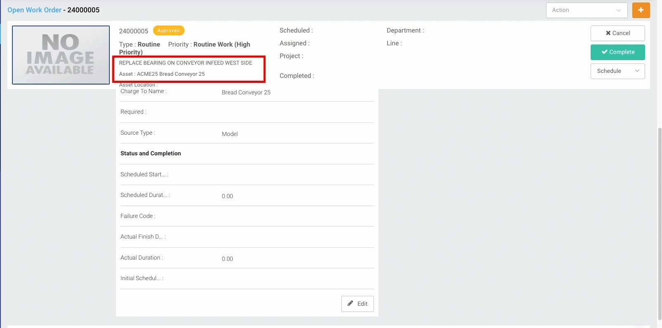Click the checkmark icon on Complete button
662x328 pixels.
click(x=605, y=52)
